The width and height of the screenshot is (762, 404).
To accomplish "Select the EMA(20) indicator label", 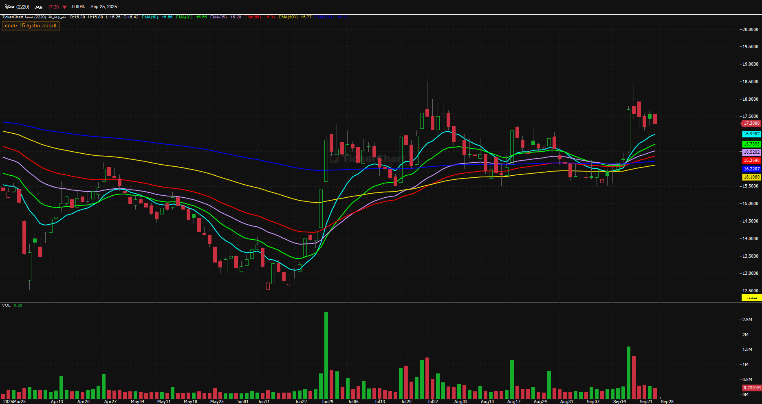I will pyautogui.click(x=184, y=17).
